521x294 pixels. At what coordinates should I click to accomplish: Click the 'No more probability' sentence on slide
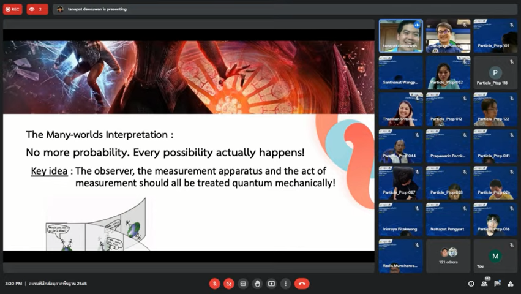165,153
